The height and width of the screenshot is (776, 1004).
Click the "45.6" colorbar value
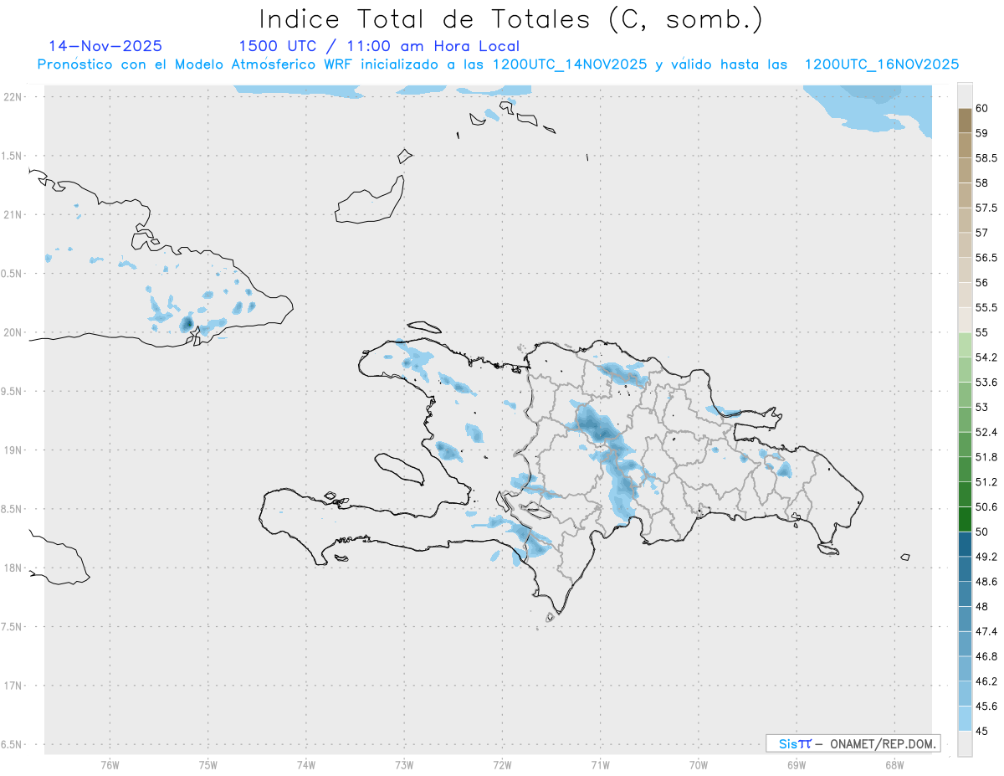[x=986, y=706]
